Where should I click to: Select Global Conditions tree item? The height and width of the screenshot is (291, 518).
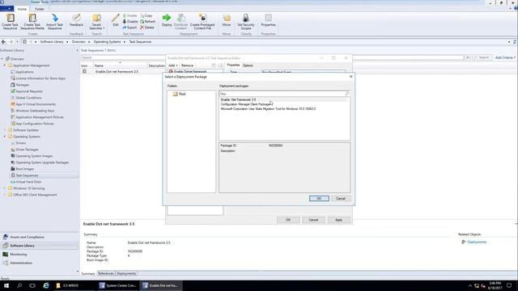click(28, 98)
